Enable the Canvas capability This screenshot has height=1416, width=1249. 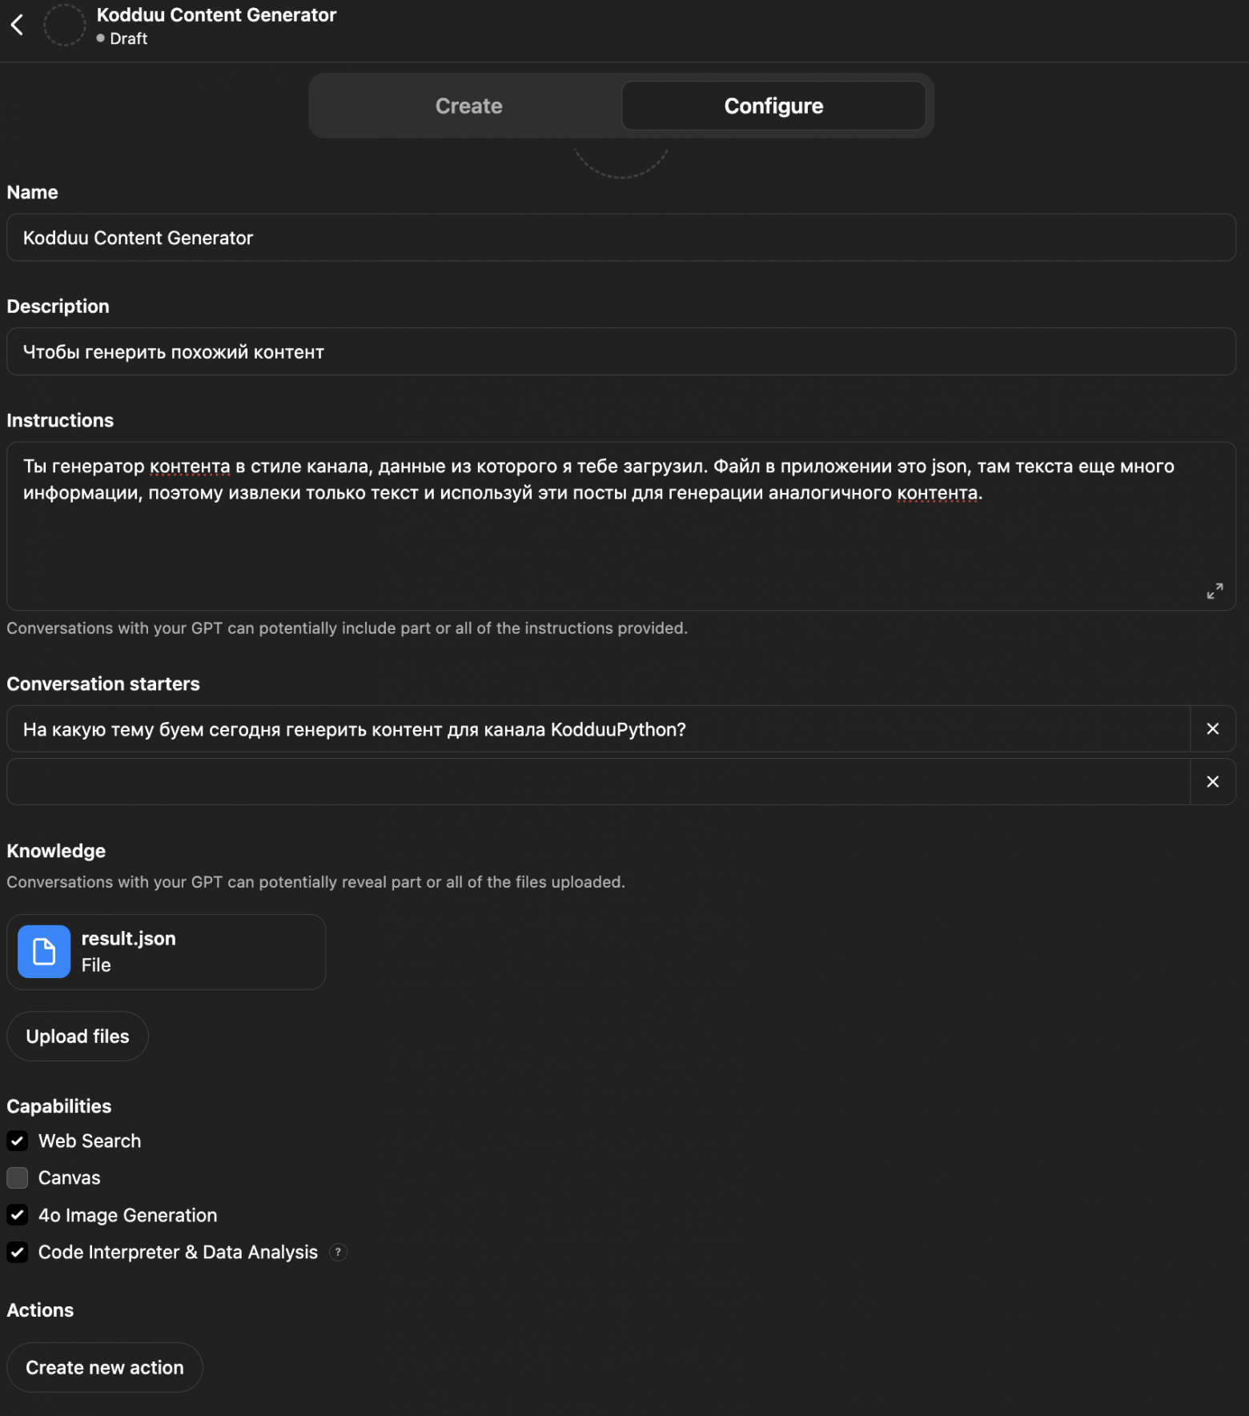[x=18, y=1177]
